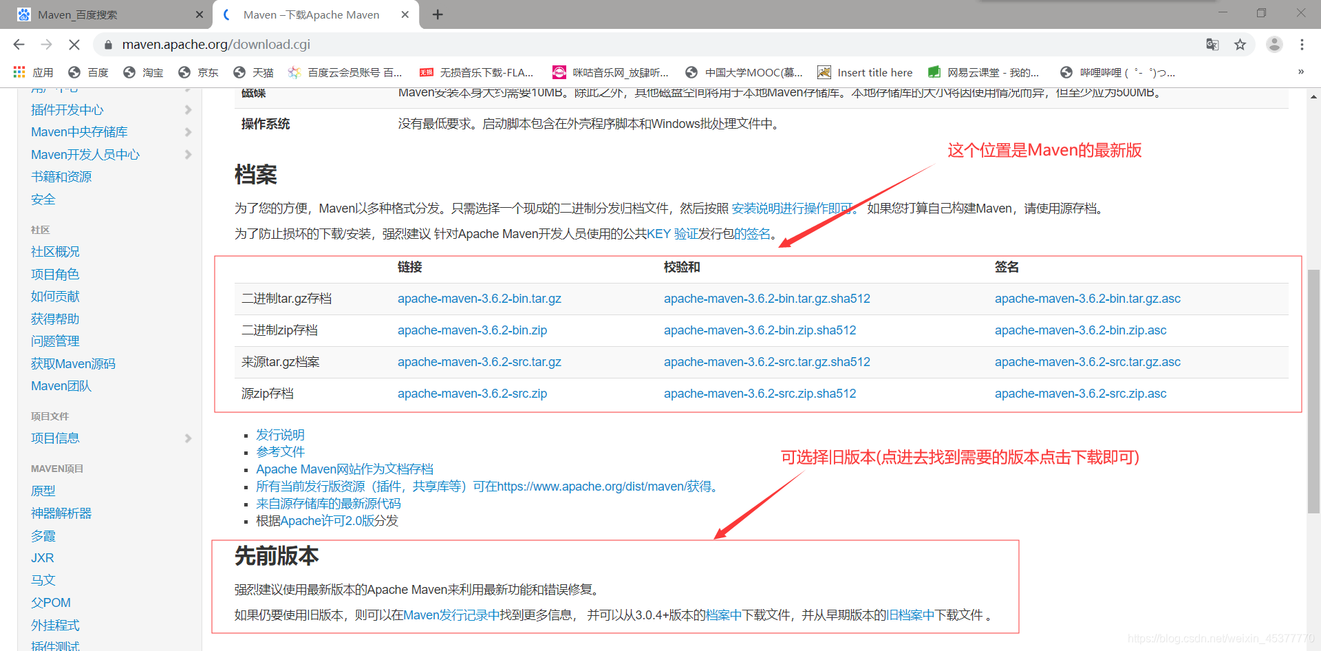The width and height of the screenshot is (1321, 651).
Task: Open the 百度 bookmark
Action: pos(88,72)
